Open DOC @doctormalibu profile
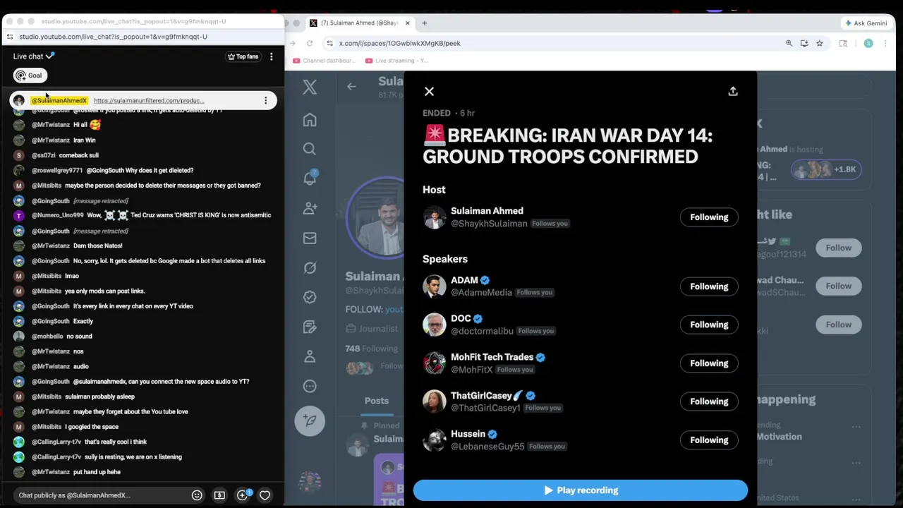Screen dimensions: 903x508 tap(482, 331)
